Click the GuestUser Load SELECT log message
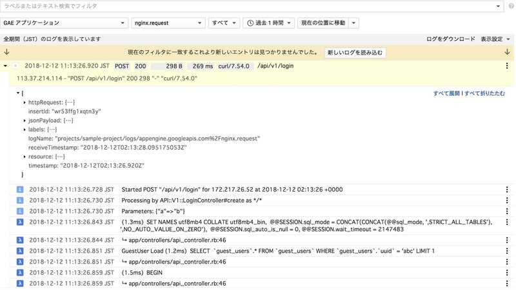Viewport: 516px width, 290px height. [278, 251]
